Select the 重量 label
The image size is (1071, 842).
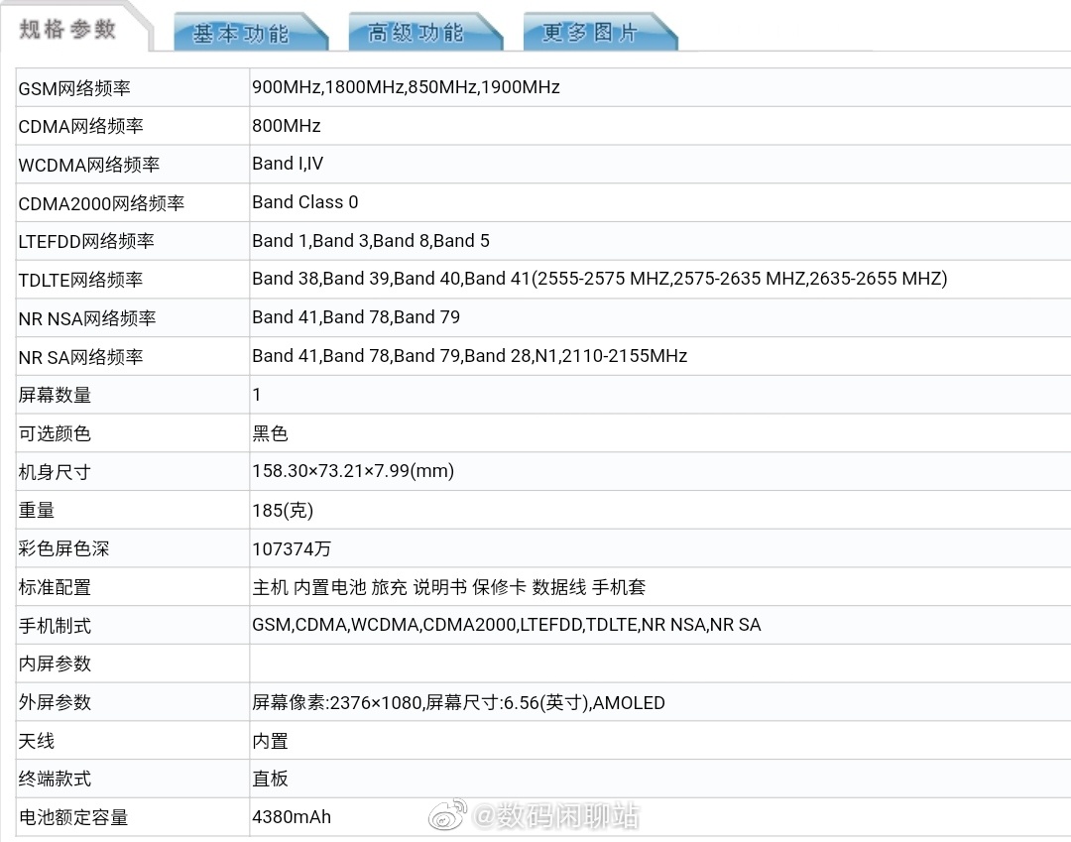point(37,510)
